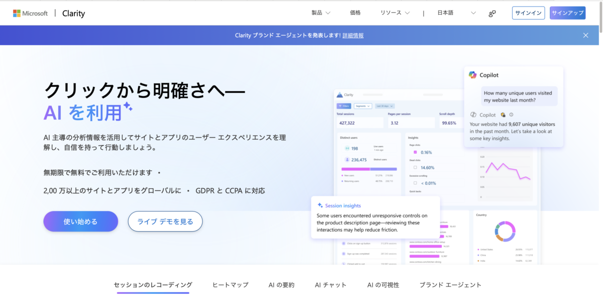This screenshot has height=302, width=603.
Task: Expand the 製品 menu
Action: tap(321, 13)
